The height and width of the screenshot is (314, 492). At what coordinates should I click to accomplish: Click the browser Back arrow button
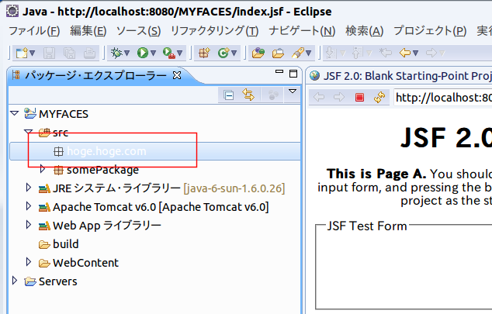coord(319,98)
